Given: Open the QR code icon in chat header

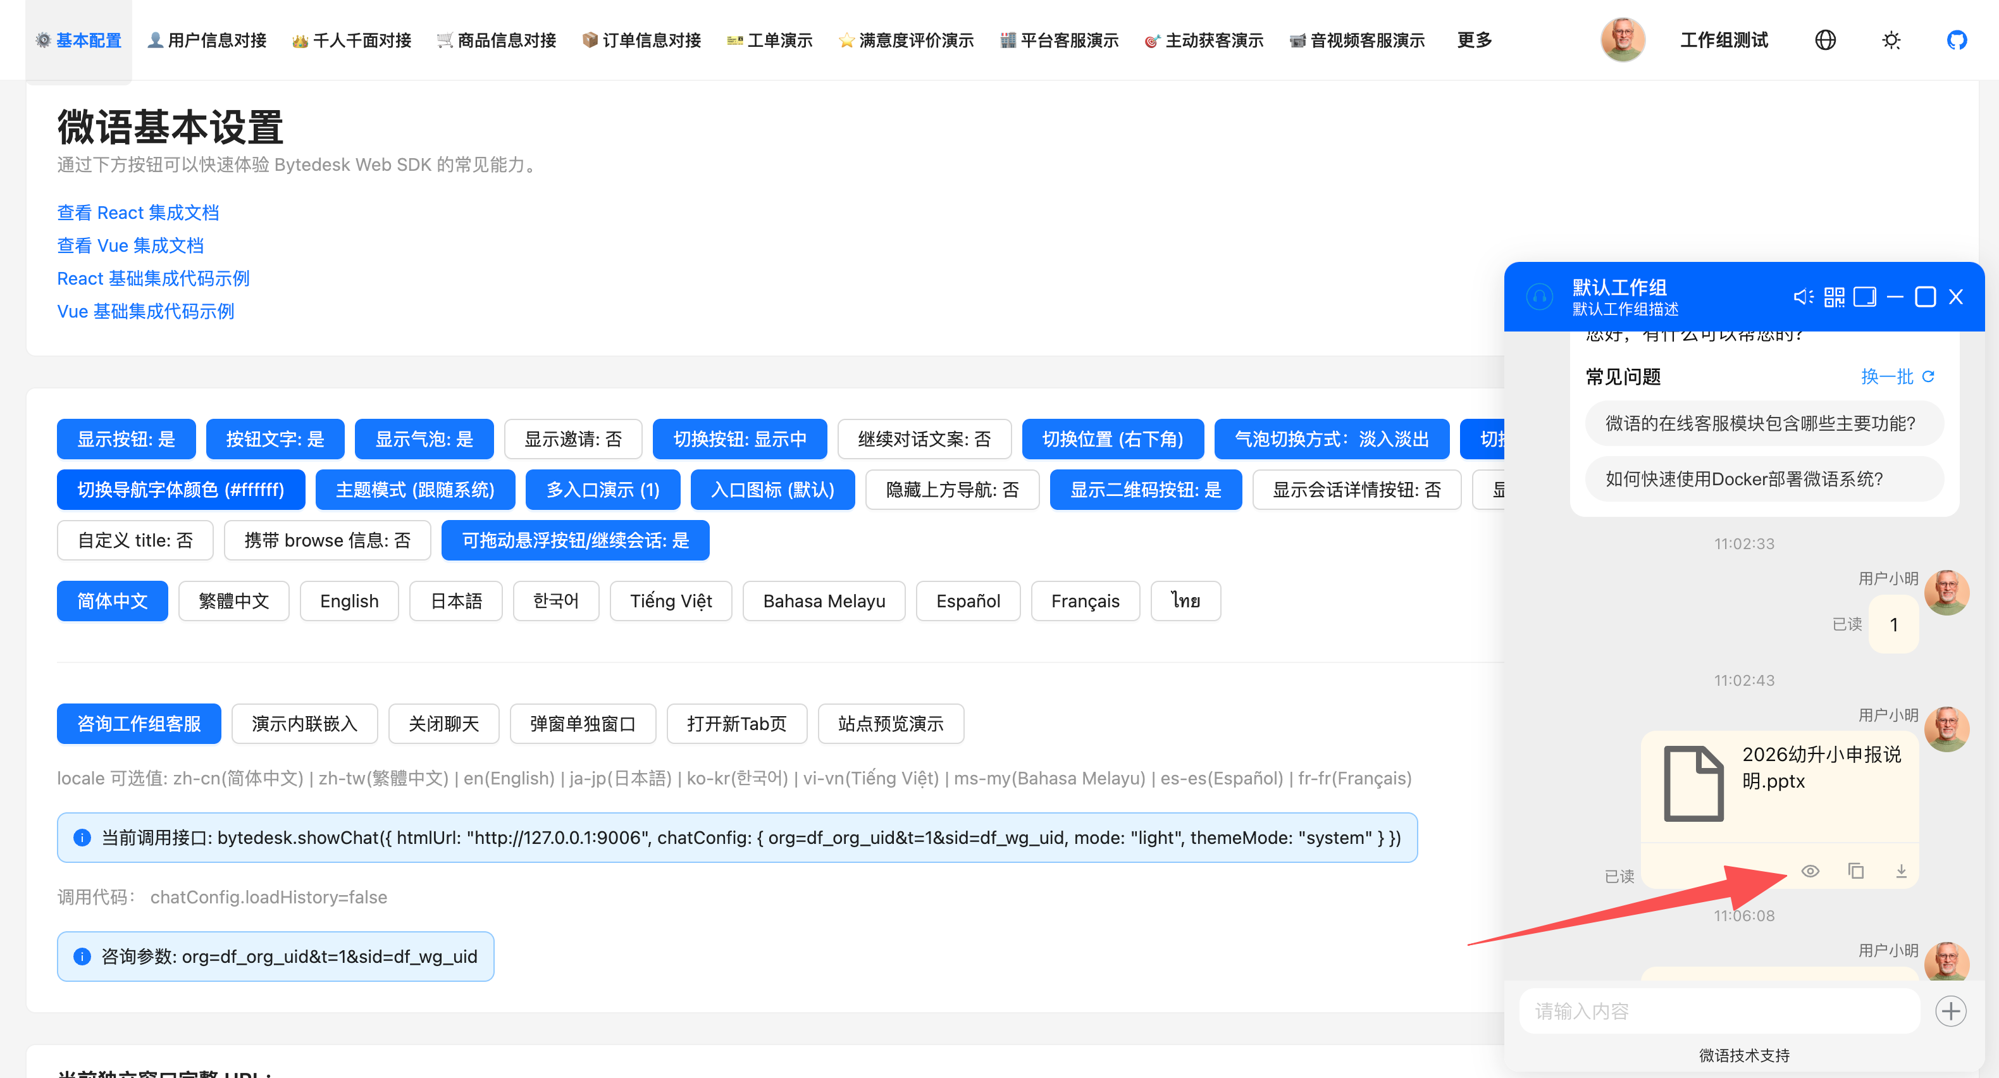Looking at the screenshot, I should coord(1835,297).
